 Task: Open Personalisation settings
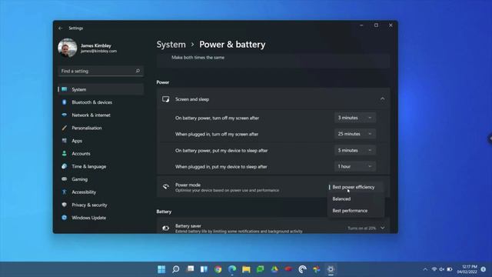tap(101, 128)
